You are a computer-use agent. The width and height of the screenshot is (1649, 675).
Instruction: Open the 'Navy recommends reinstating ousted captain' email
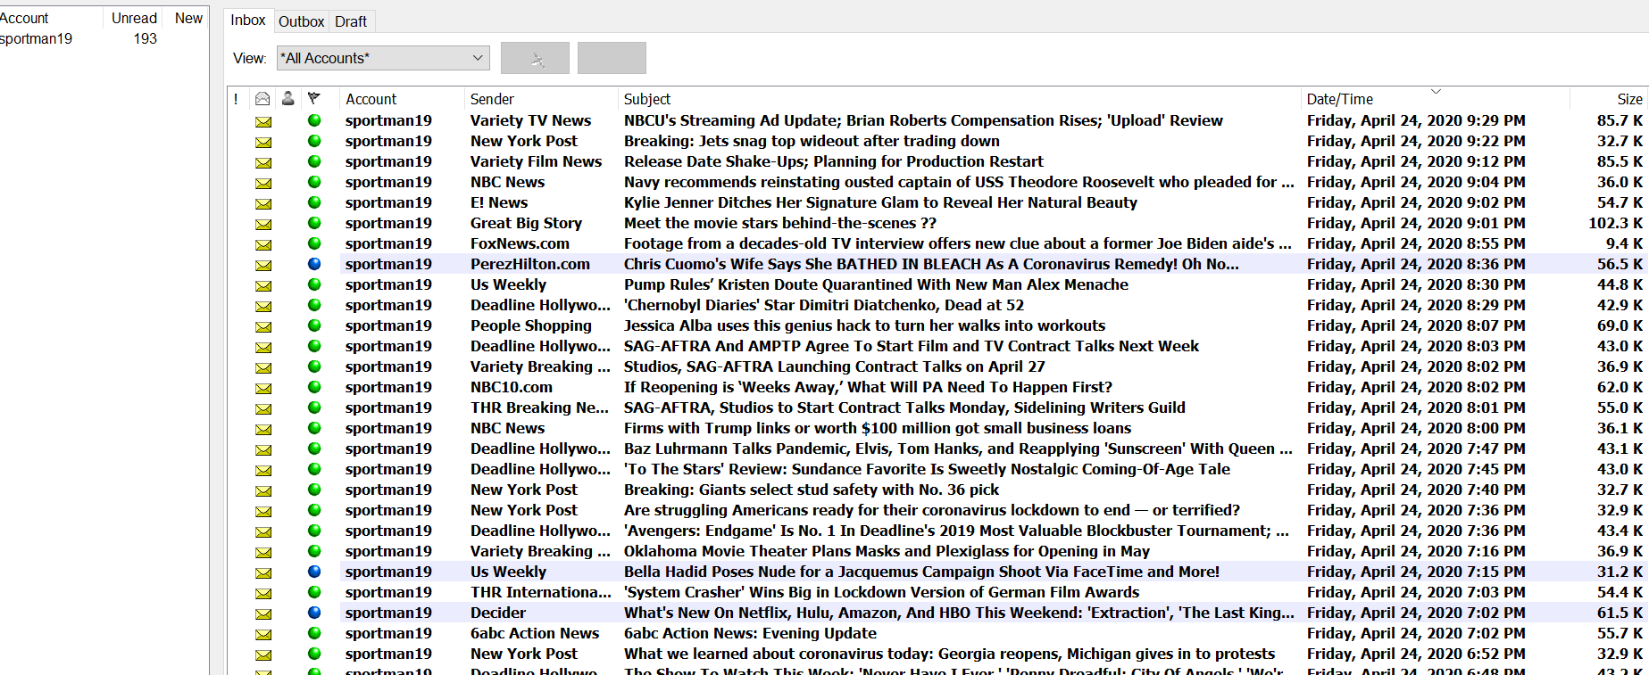[x=959, y=182]
